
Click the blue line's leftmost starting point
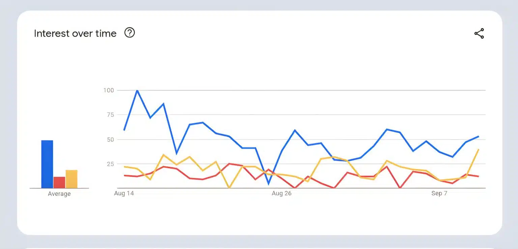(124, 130)
